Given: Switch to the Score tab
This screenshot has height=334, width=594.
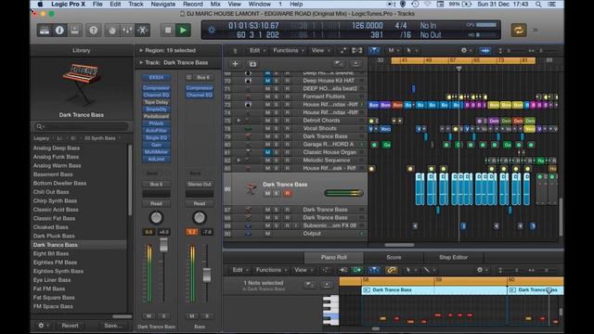Looking at the screenshot, I should point(394,258).
